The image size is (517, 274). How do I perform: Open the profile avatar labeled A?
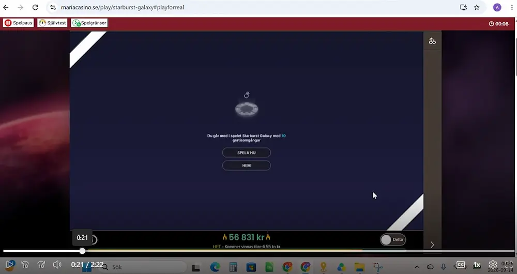tap(497, 7)
